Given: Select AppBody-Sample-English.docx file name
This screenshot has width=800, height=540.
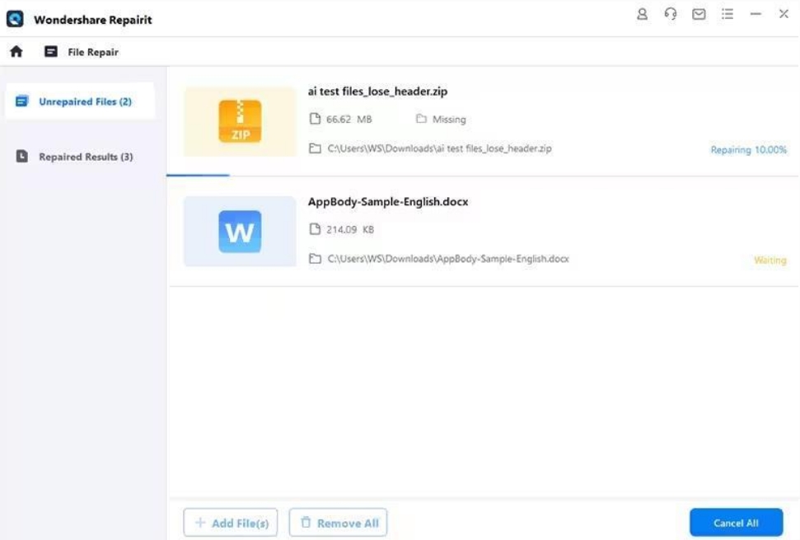Looking at the screenshot, I should coord(388,202).
